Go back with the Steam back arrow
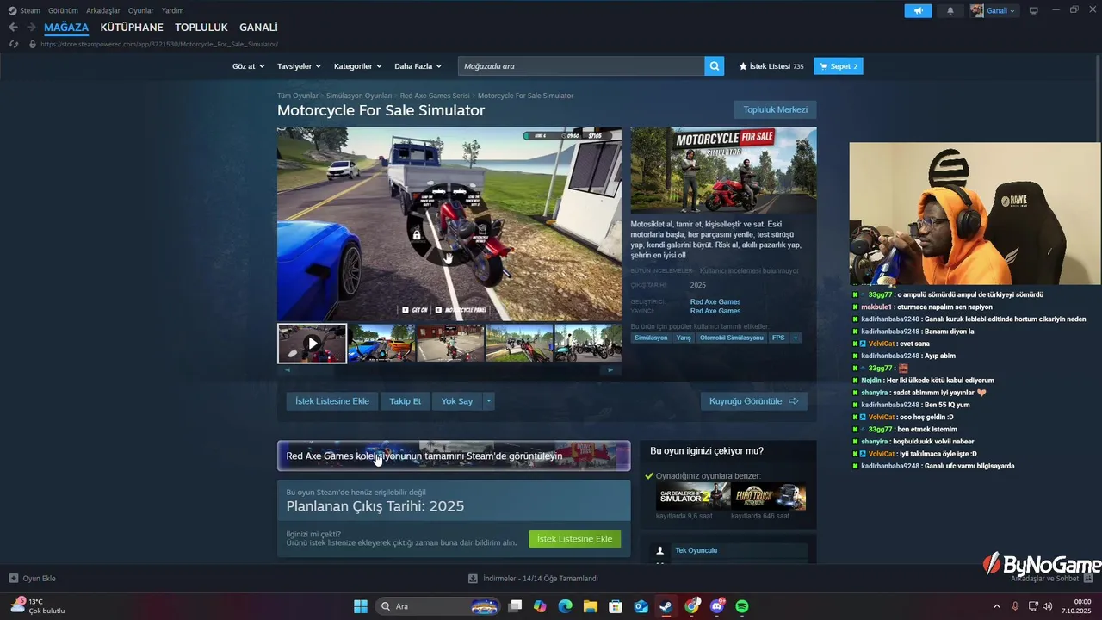Viewport: 1102px width, 620px height. [x=13, y=28]
